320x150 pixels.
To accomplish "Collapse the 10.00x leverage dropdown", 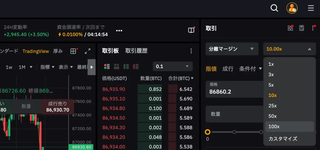I will coord(289,49).
